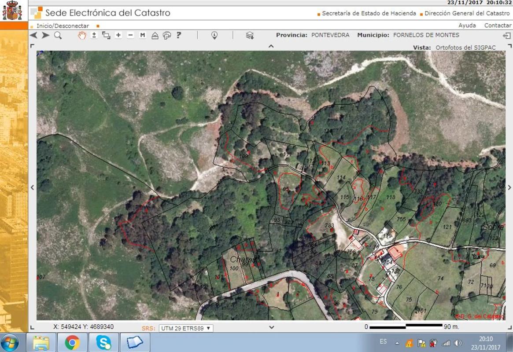Open the print map tool
Image resolution: width=513 pixels, height=352 pixels.
tap(167, 36)
